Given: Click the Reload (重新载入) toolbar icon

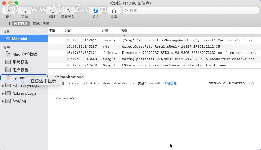Looking at the screenshot, I should [x=68, y=11].
